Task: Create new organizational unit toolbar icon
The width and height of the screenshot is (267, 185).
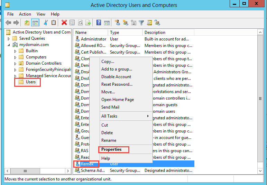Action: click(x=133, y=22)
